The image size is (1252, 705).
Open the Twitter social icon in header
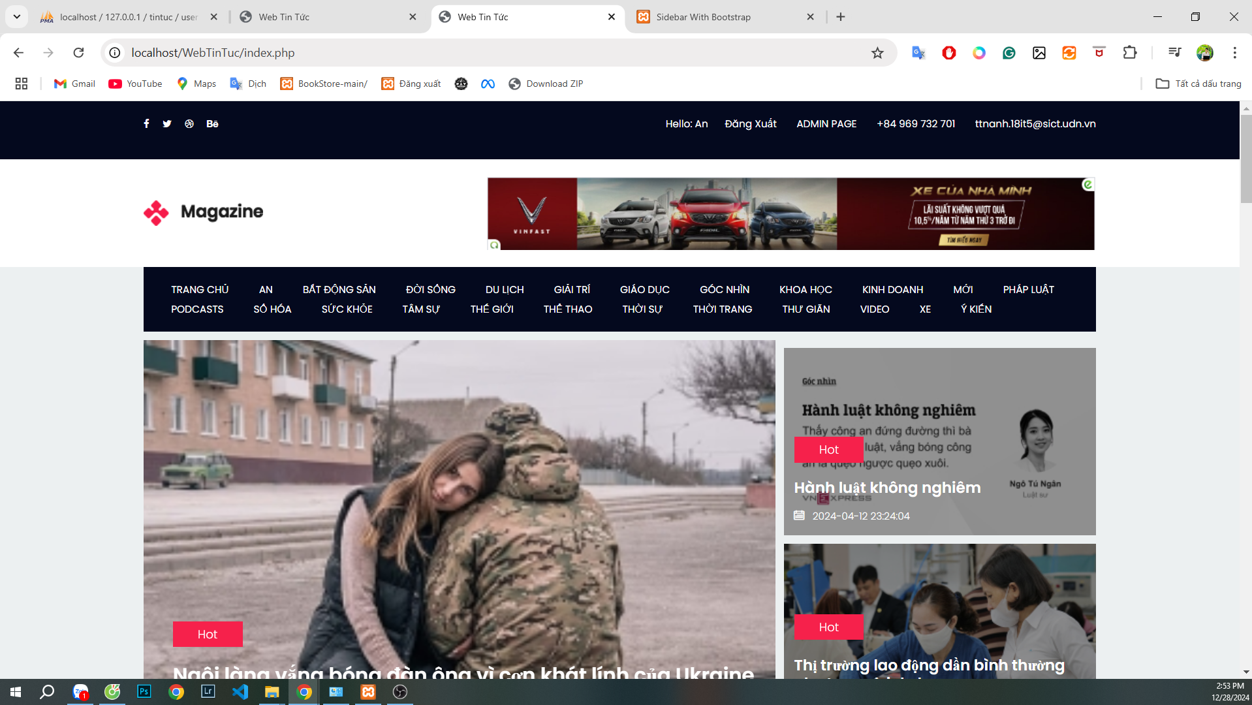click(x=167, y=124)
